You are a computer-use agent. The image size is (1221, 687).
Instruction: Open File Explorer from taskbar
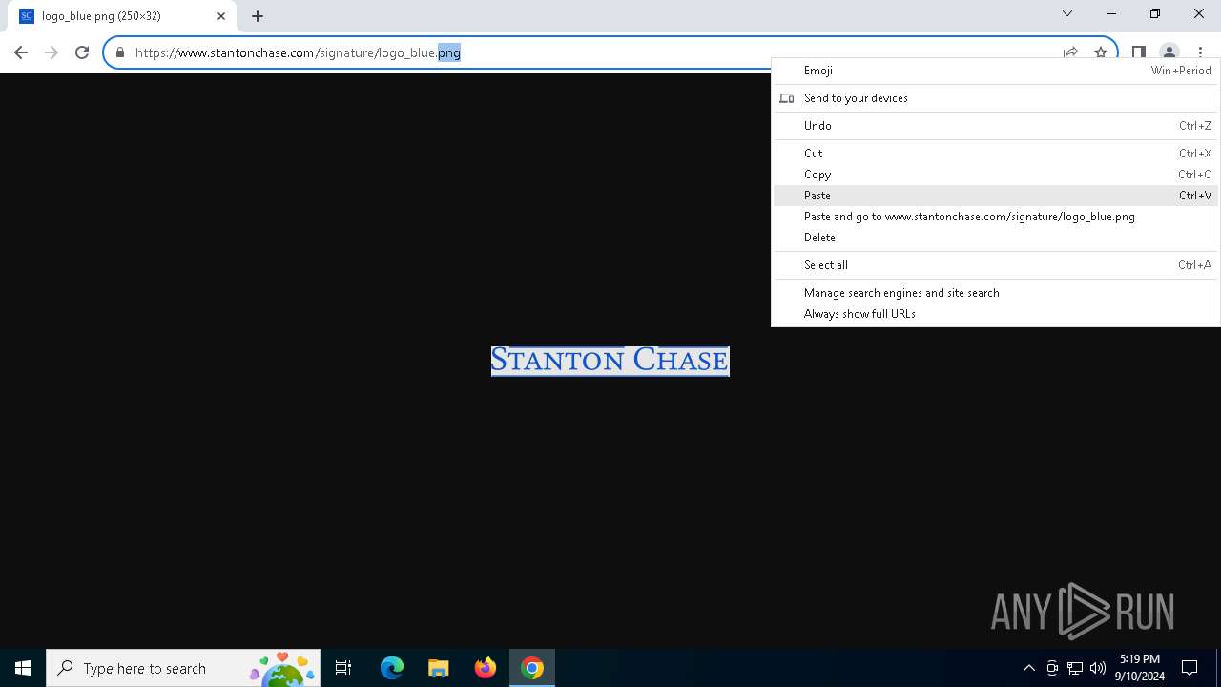pyautogui.click(x=439, y=668)
